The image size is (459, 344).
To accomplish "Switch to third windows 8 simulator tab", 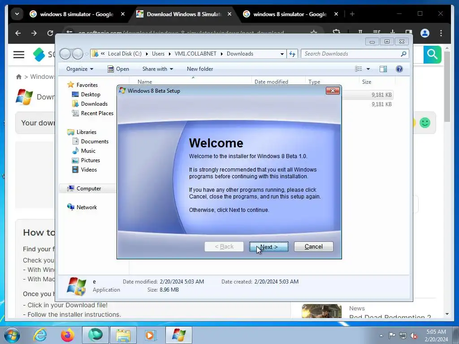I will coord(290,14).
